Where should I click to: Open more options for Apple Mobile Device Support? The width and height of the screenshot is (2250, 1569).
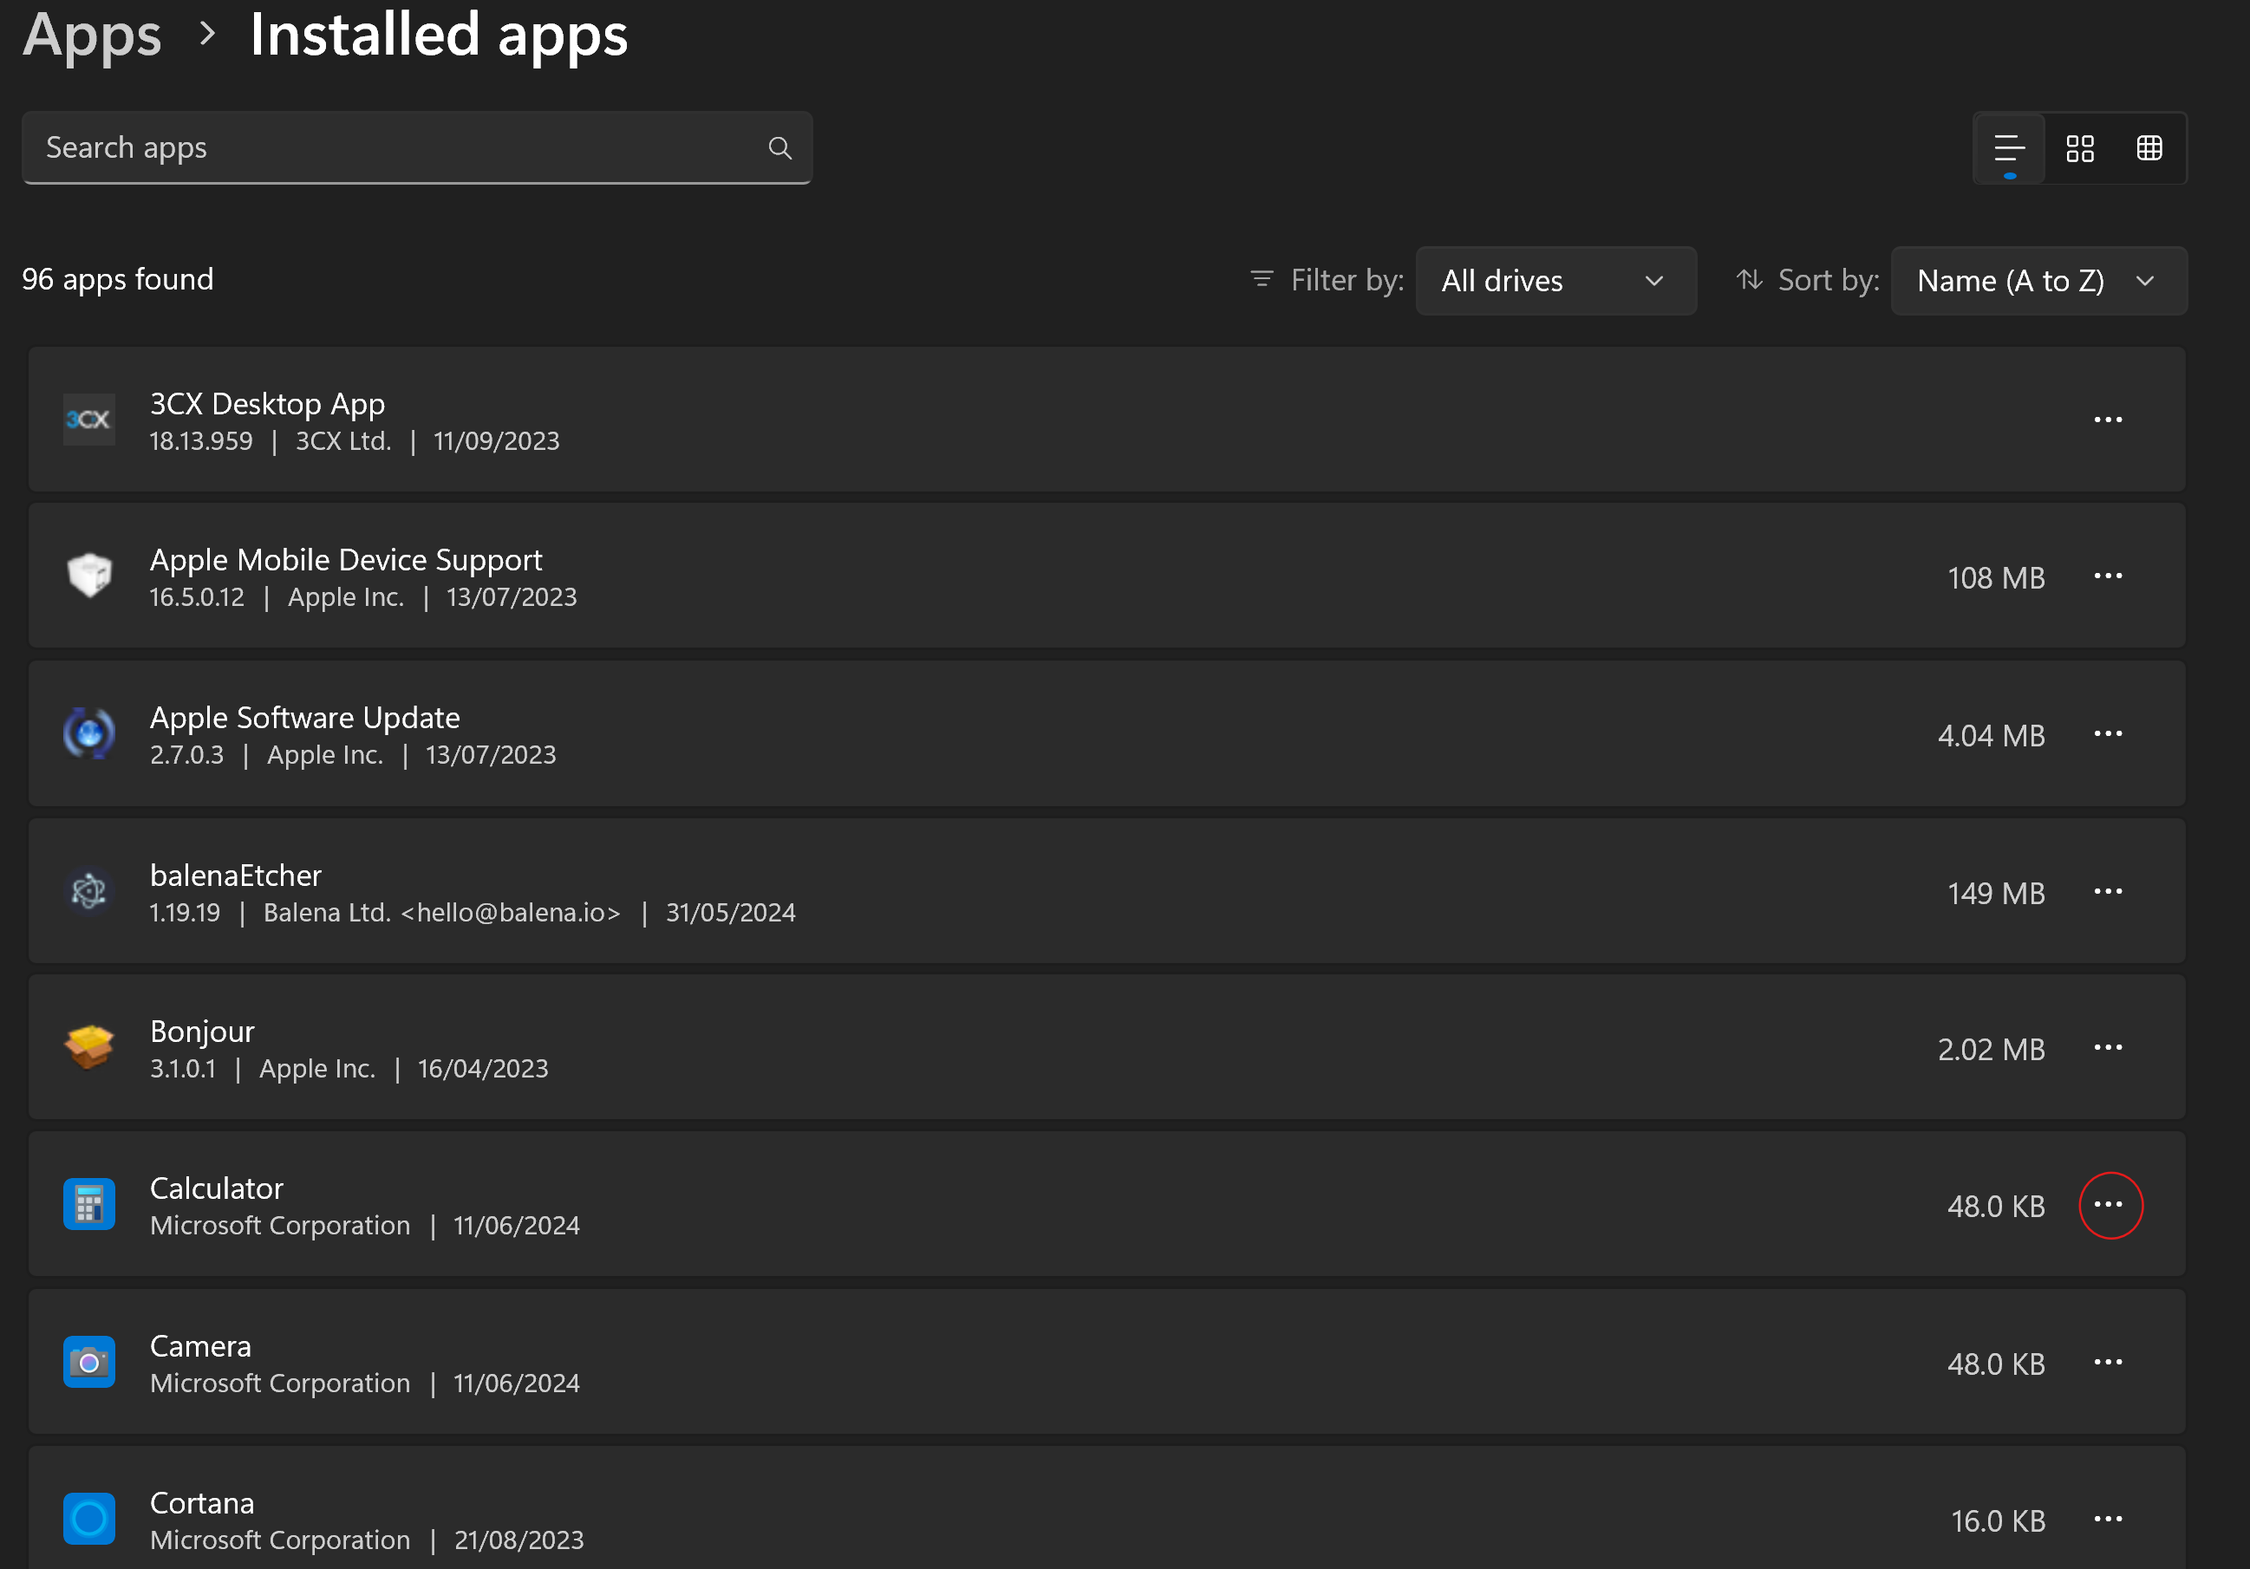(x=2108, y=576)
